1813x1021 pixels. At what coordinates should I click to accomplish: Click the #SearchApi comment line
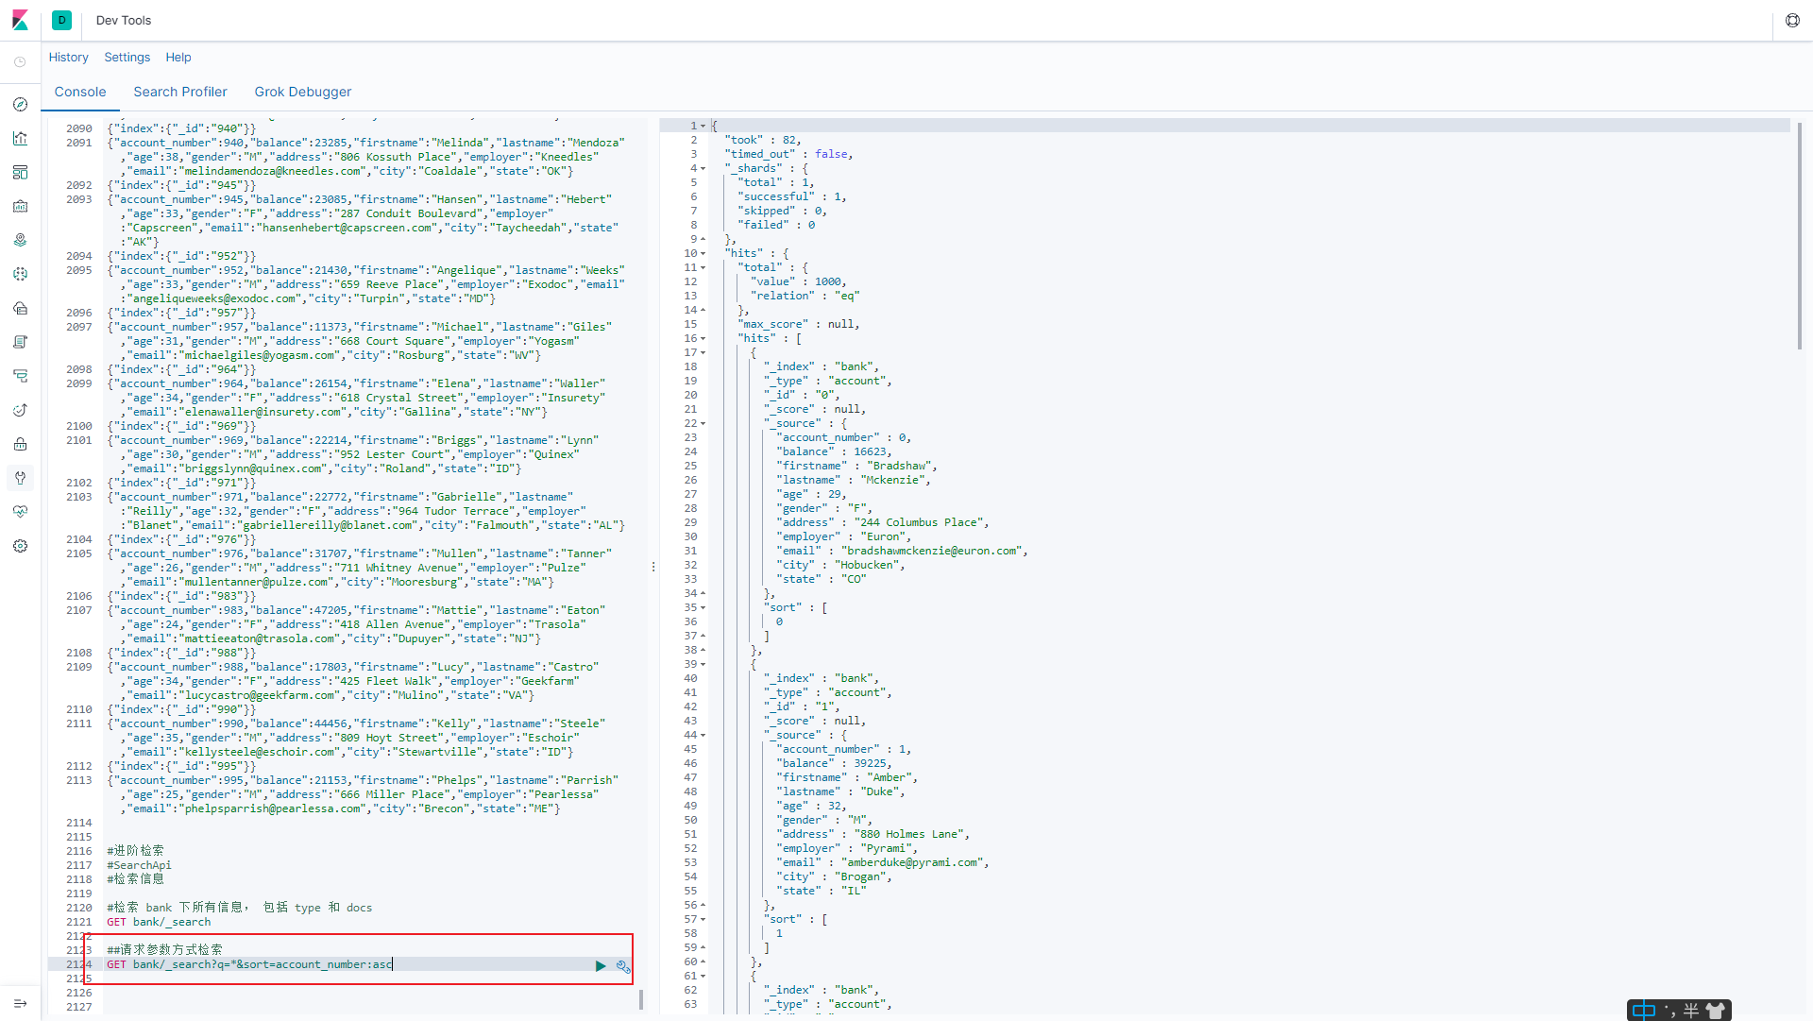pyautogui.click(x=139, y=865)
